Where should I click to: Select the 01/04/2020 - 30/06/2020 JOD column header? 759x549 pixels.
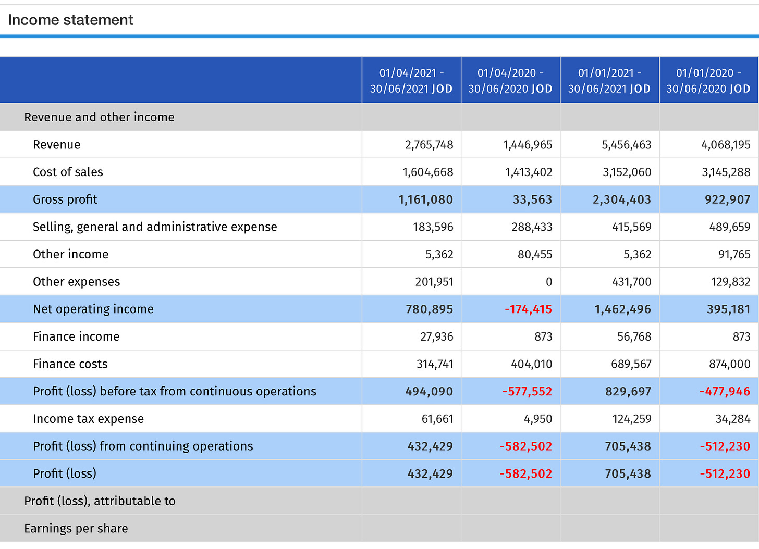coord(510,80)
